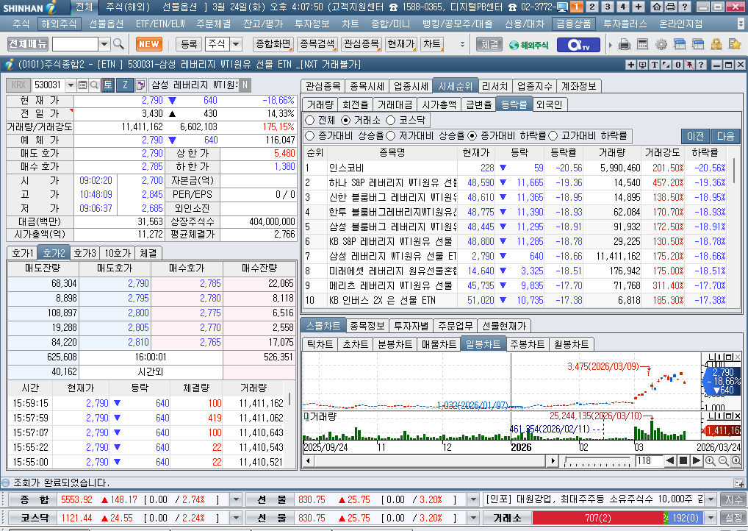Click the top bar printer icon

pos(670,7)
